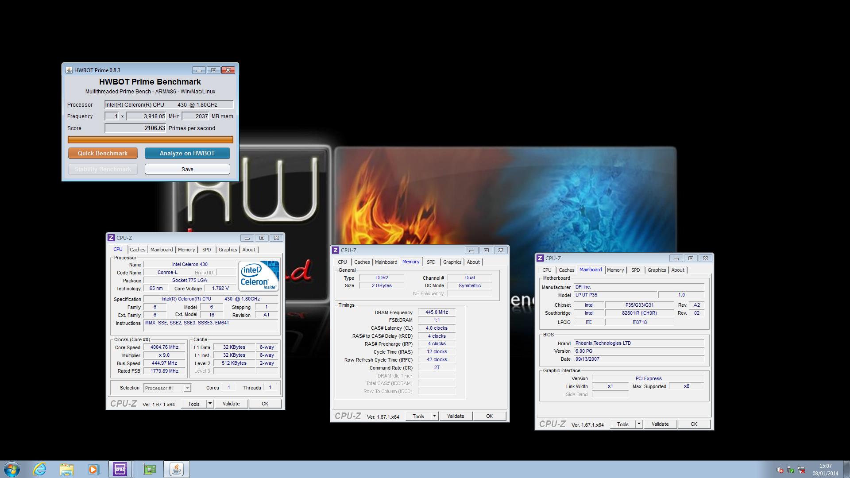
Task: Start the Quick Benchmark
Action: click(x=103, y=153)
